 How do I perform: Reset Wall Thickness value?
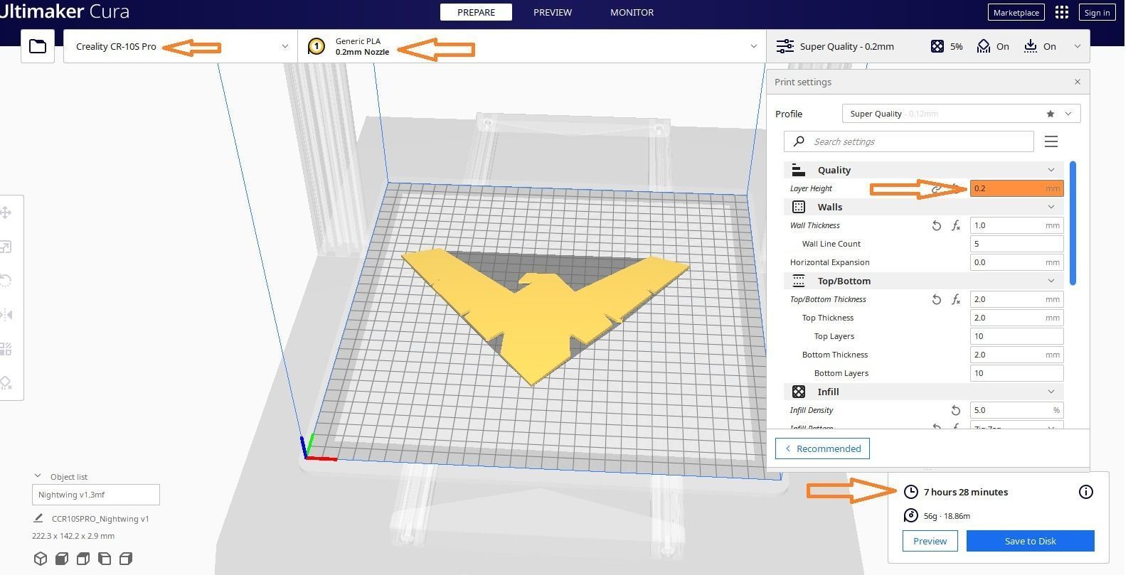click(x=937, y=225)
